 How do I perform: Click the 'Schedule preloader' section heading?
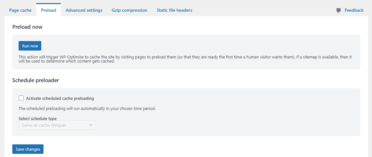pyautogui.click(x=36, y=81)
